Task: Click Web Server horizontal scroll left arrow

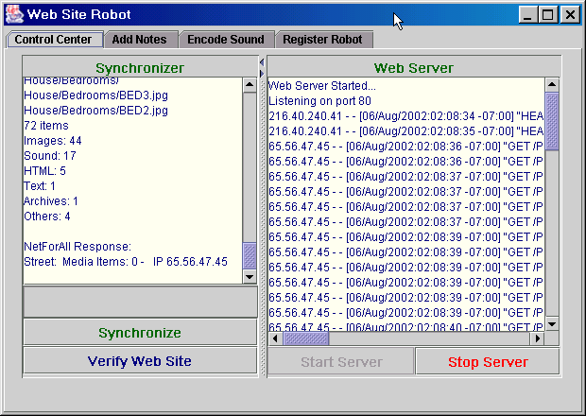Action: click(x=275, y=338)
